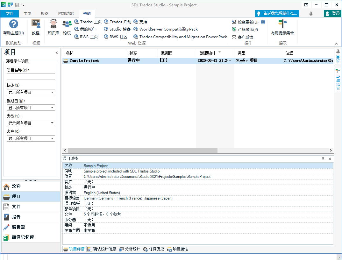342x260 pixels.
Task: Go to 编辑器 editor view
Action: click(x=31, y=227)
